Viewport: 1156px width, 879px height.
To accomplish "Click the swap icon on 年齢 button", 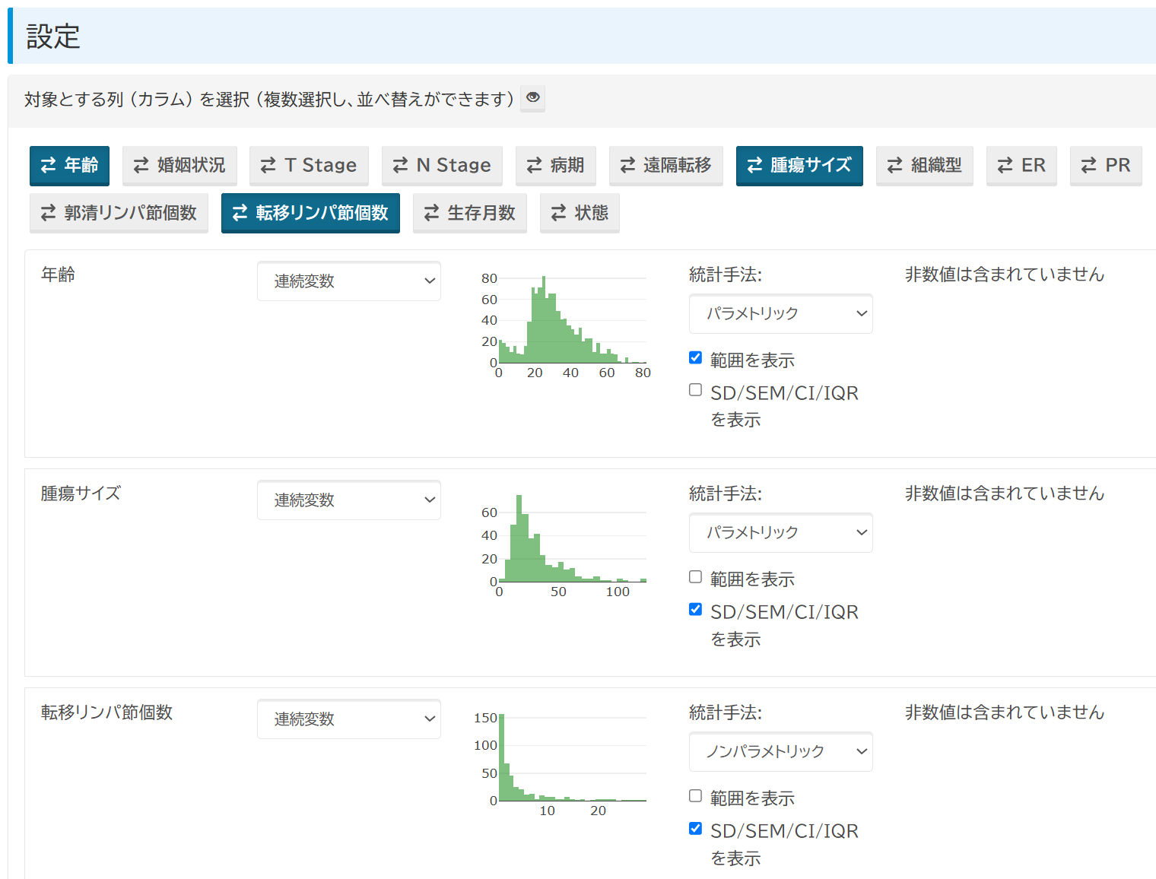I will click(48, 165).
